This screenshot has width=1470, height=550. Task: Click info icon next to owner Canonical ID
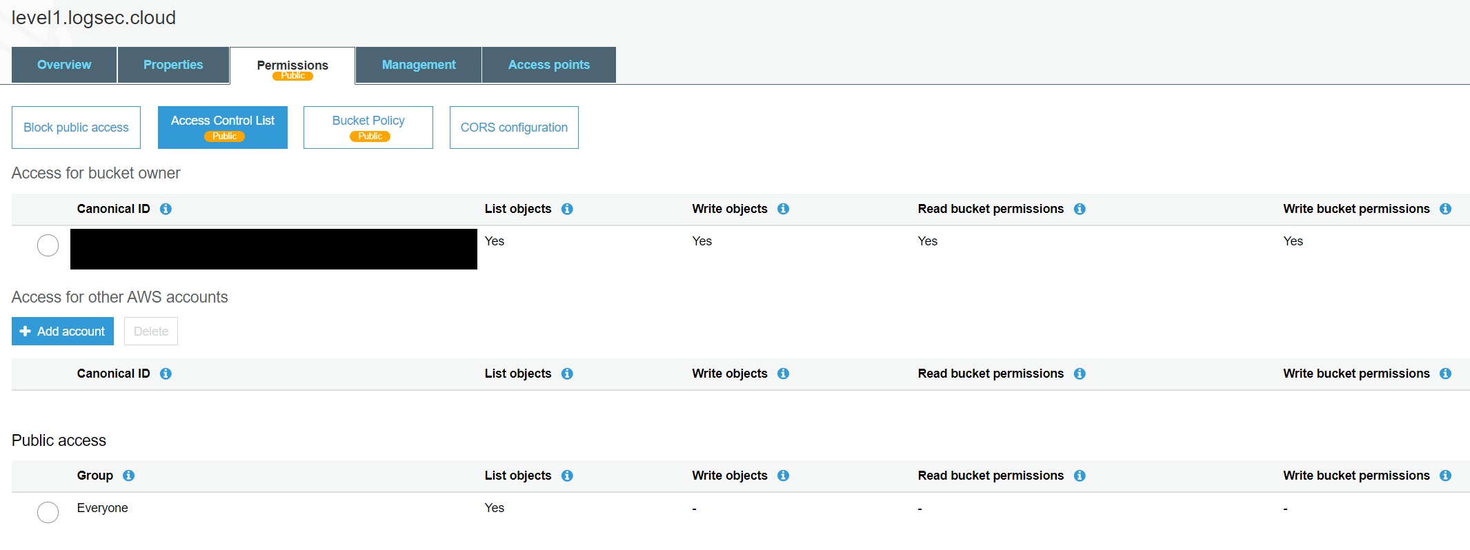(166, 209)
